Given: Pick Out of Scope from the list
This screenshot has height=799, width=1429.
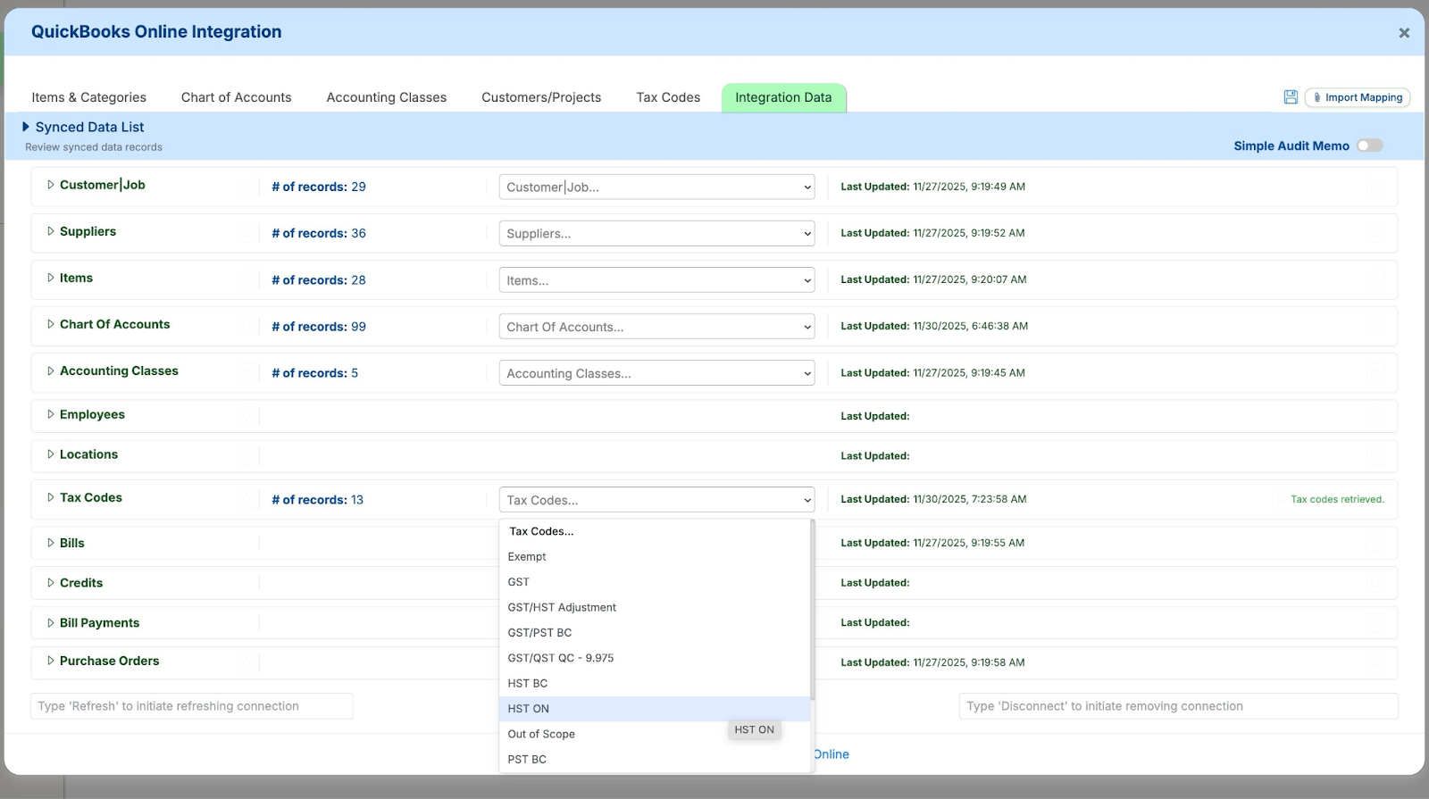Looking at the screenshot, I should (x=655, y=734).
